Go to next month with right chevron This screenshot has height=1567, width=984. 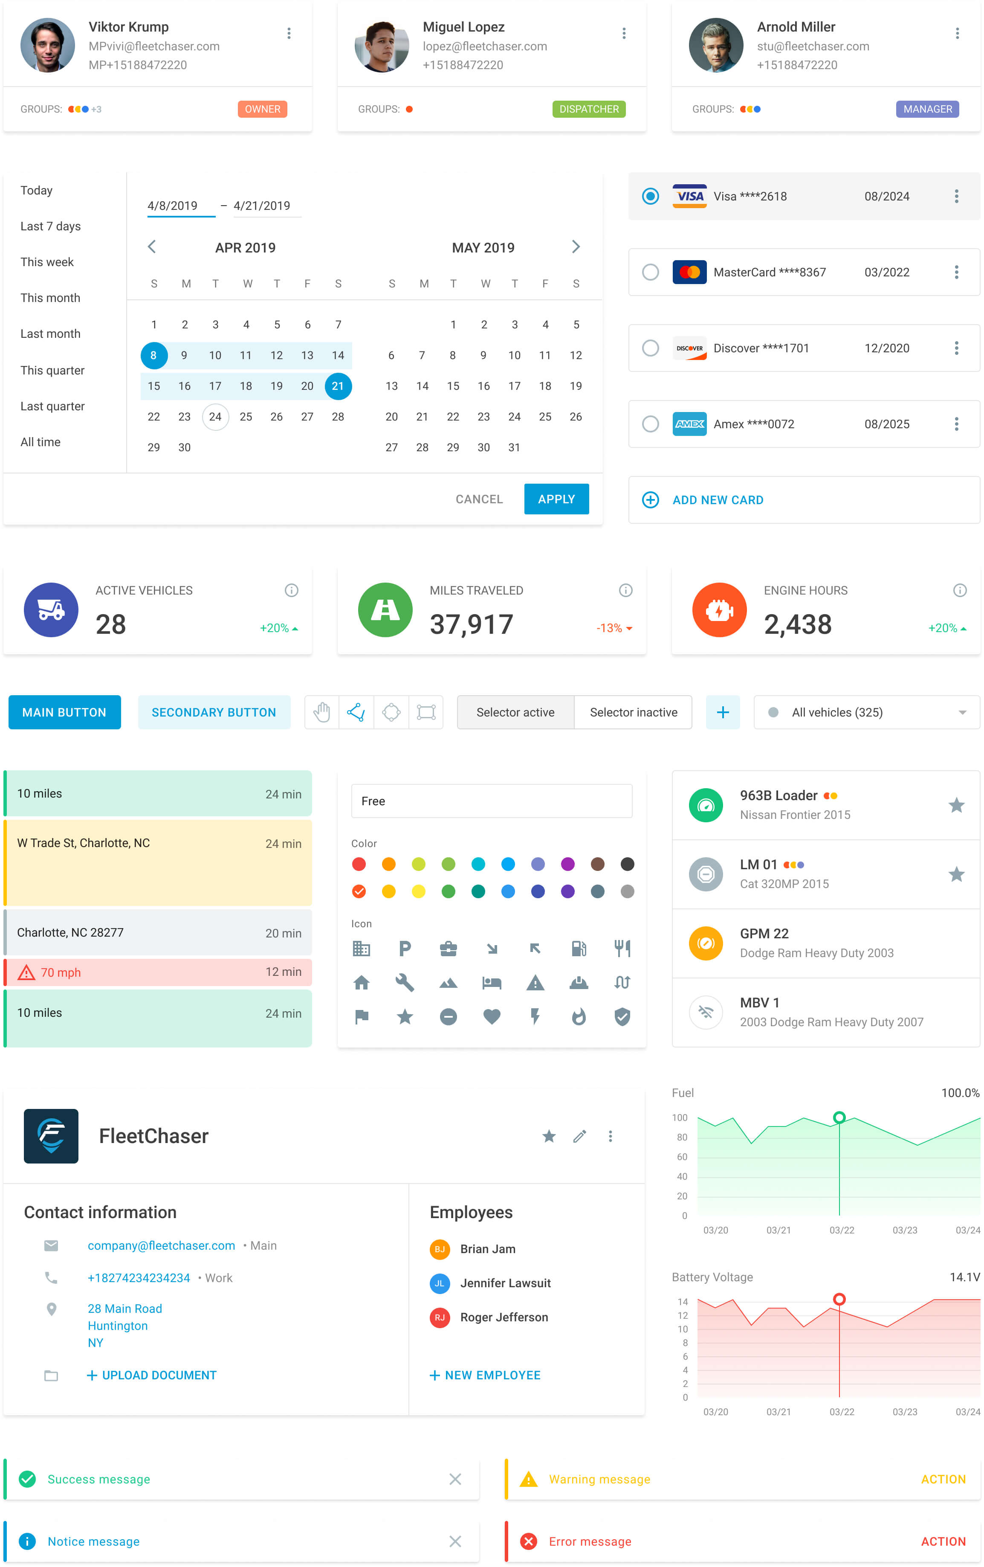[575, 247]
